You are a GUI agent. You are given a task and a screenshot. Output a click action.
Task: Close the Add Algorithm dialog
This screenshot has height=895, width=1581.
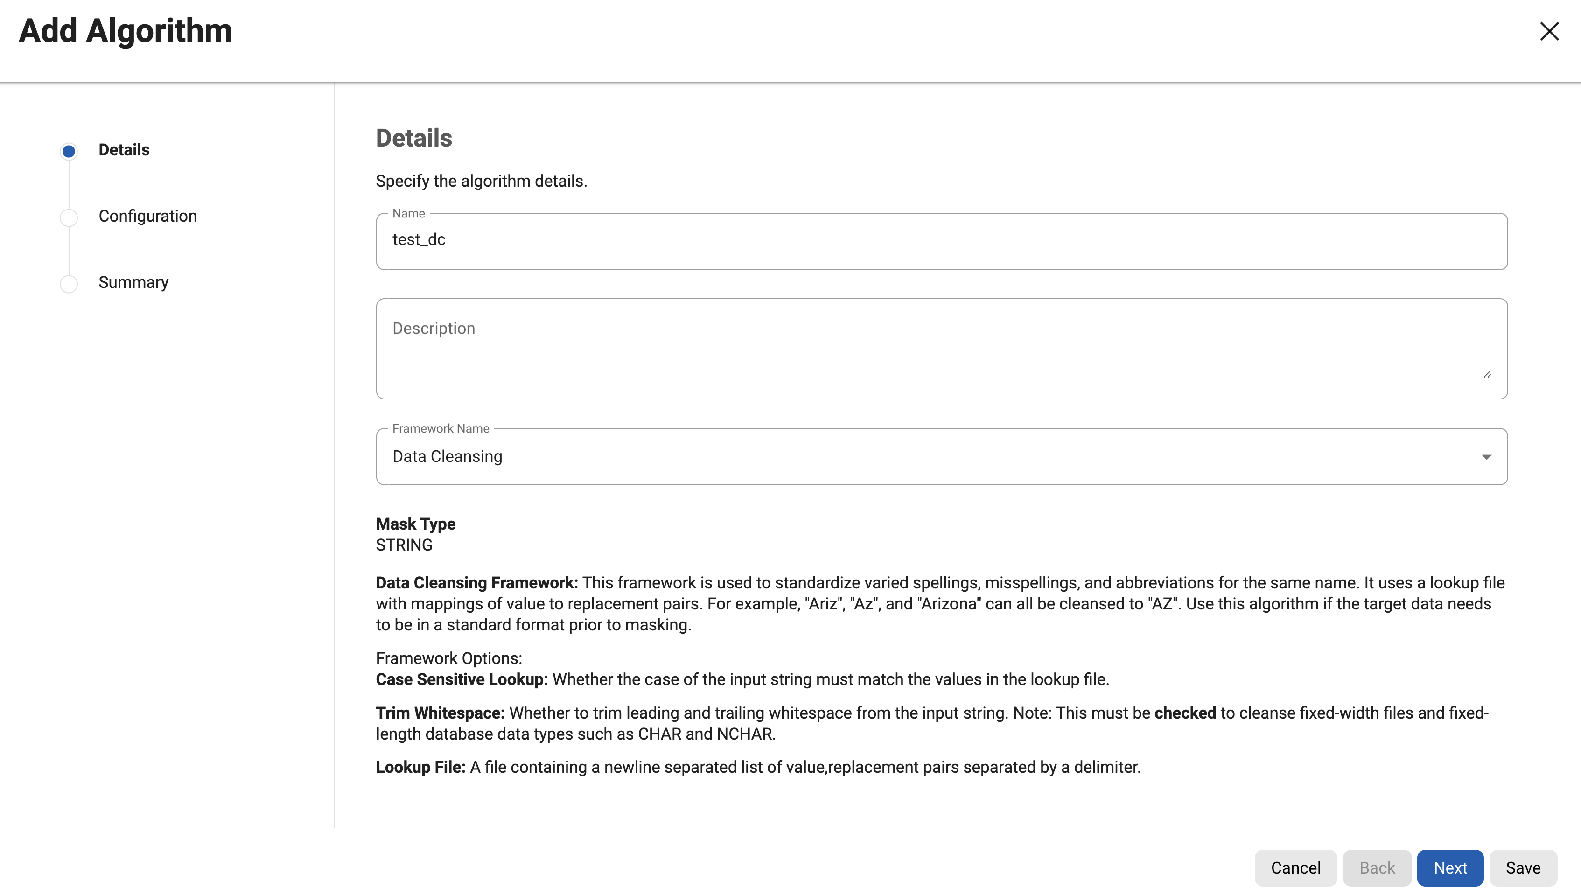coord(1549,31)
